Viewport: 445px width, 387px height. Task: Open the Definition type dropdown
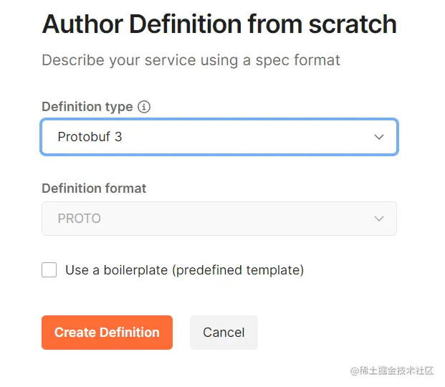point(219,137)
